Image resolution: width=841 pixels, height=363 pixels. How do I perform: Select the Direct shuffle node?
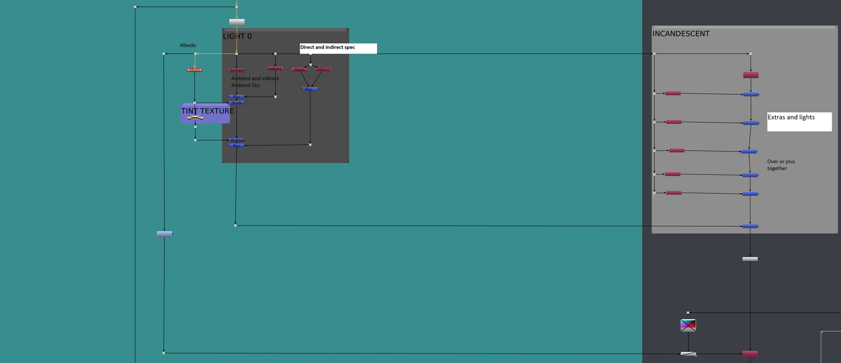[x=300, y=70]
